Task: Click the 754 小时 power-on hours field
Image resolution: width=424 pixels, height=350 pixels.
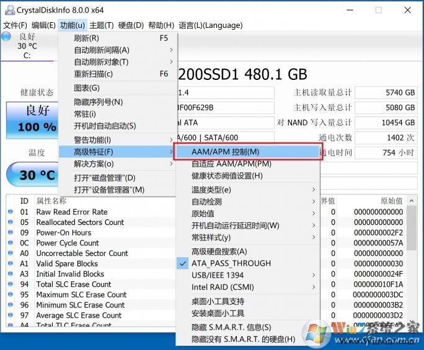Action: point(386,153)
